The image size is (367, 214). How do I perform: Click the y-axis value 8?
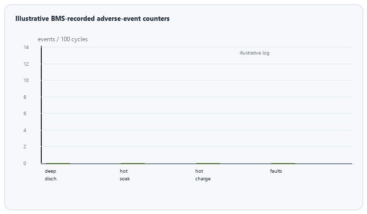pos(25,97)
